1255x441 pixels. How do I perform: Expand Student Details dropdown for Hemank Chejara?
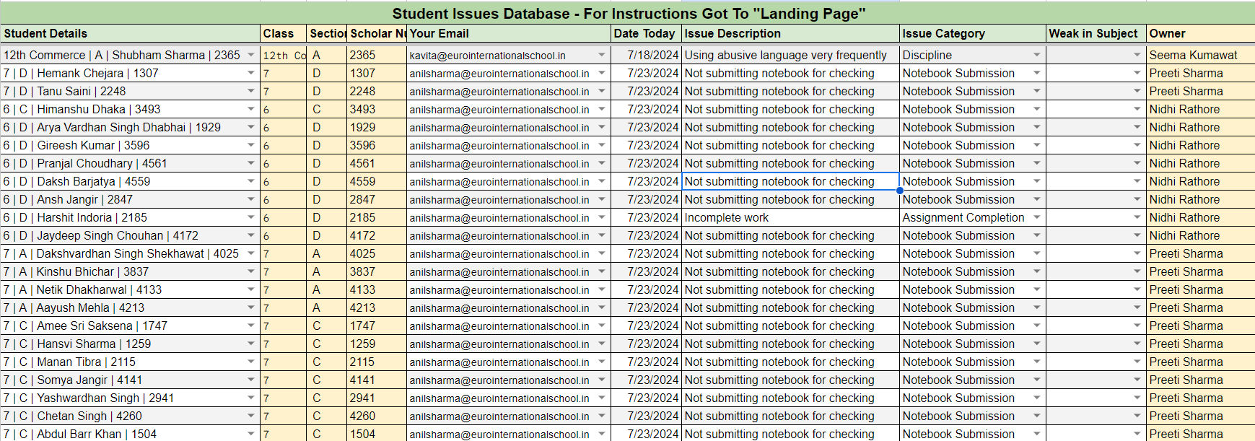coord(250,73)
